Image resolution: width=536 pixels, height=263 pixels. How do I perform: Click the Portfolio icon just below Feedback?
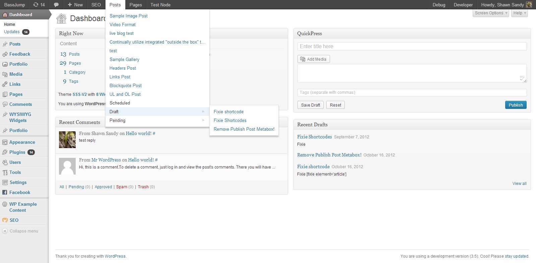pos(5,64)
